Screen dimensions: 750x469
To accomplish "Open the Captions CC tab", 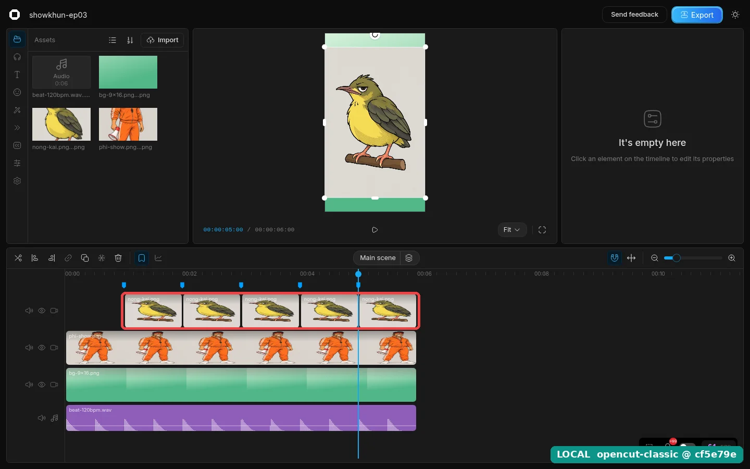I will (x=17, y=145).
